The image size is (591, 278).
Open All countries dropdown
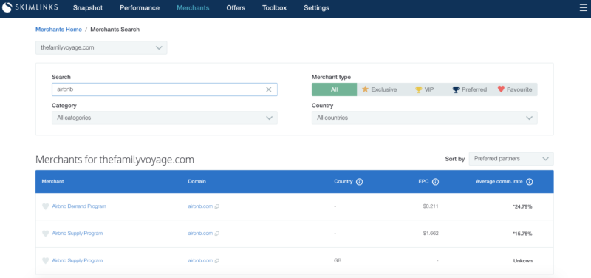click(x=424, y=118)
